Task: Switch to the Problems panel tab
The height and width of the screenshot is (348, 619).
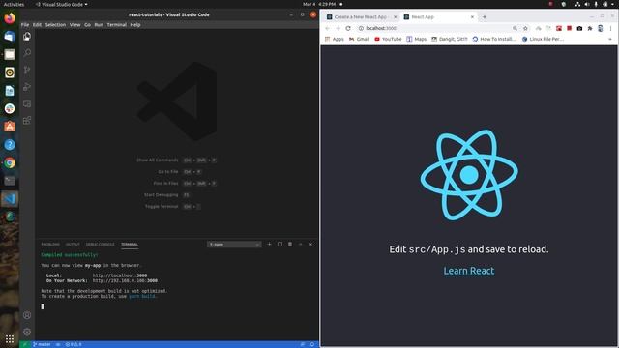Action: pyautogui.click(x=50, y=245)
